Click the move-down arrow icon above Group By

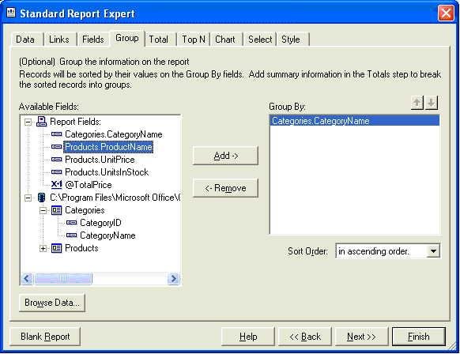(x=432, y=103)
